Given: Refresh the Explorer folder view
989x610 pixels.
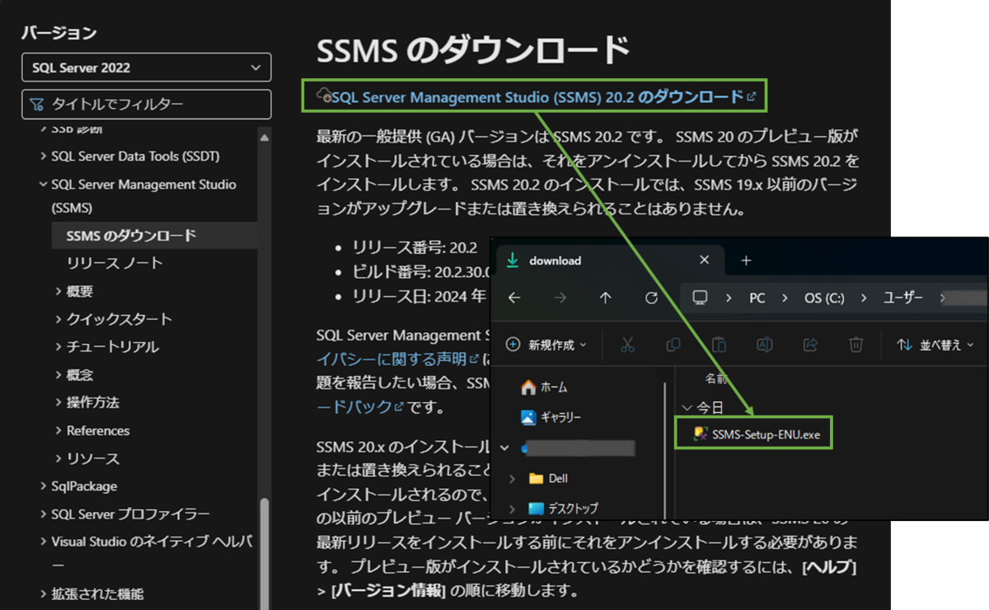Looking at the screenshot, I should [652, 298].
